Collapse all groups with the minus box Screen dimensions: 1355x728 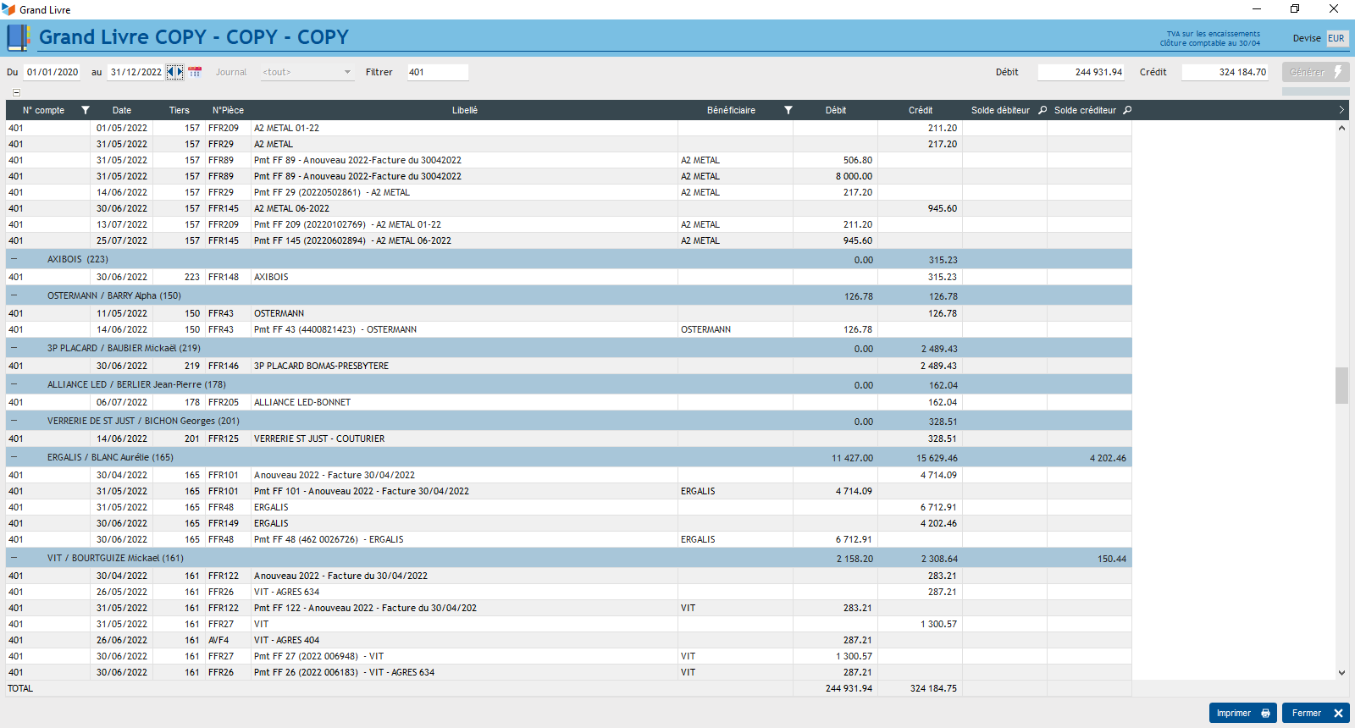click(x=16, y=92)
